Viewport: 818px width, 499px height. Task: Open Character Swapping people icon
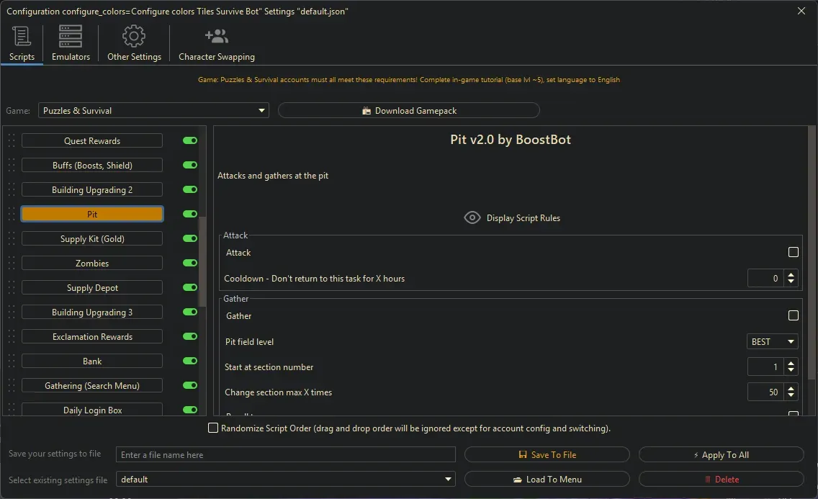(x=216, y=37)
